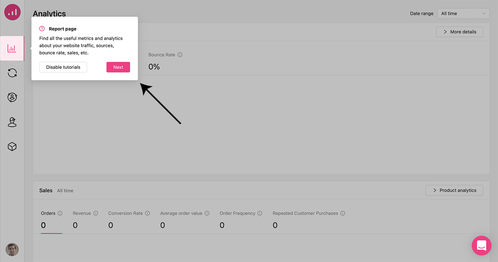The image size is (498, 262).
Task: Open the person with cap sidebar icon
Action: (x=12, y=122)
